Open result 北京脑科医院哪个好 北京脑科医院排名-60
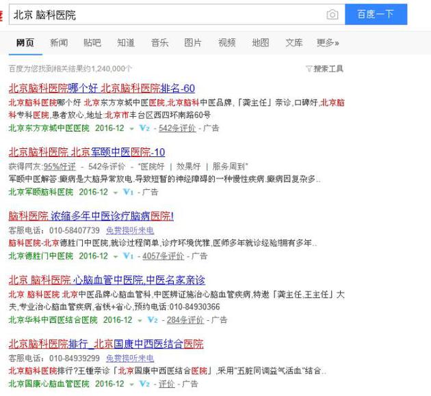The height and width of the screenshot is (396, 431). (102, 88)
